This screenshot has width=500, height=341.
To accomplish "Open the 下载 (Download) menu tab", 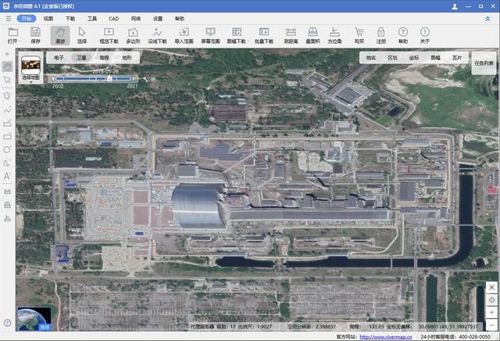I will 70,17.
